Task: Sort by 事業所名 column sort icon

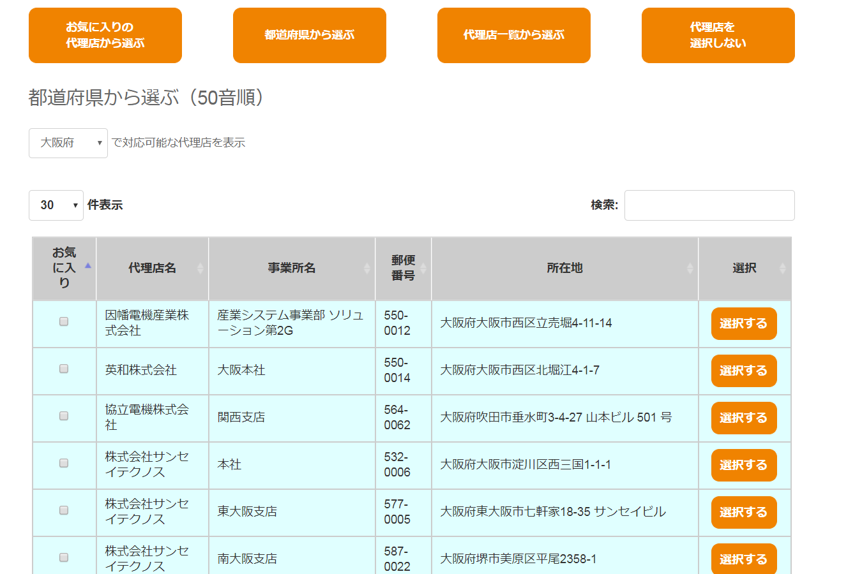Action: pos(367,269)
